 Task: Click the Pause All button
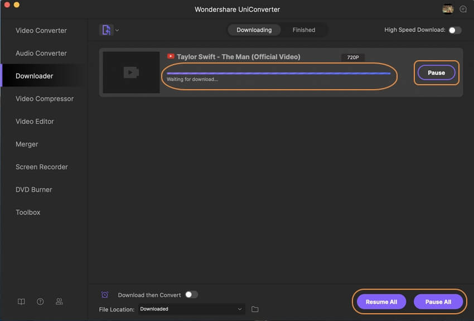438,301
